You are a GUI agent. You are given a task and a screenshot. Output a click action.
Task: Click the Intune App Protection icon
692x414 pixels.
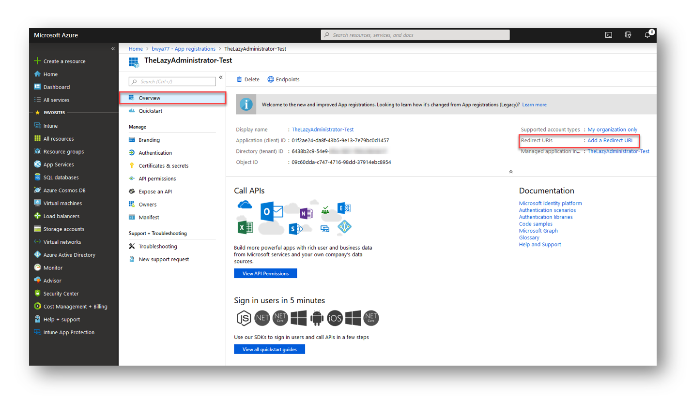pos(37,332)
